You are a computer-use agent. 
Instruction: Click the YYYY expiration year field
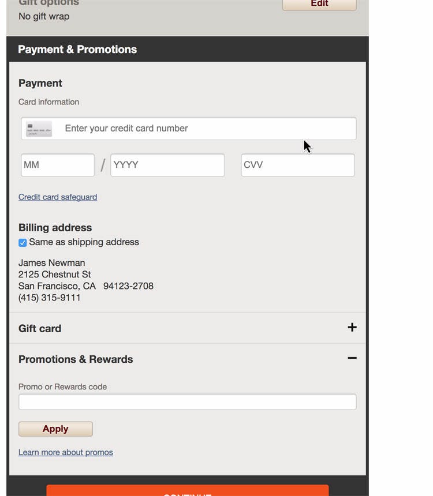[167, 165]
